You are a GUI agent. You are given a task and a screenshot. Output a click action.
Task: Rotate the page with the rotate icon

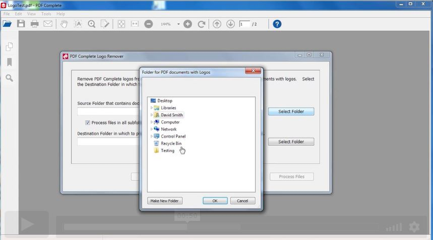[x=201, y=24]
